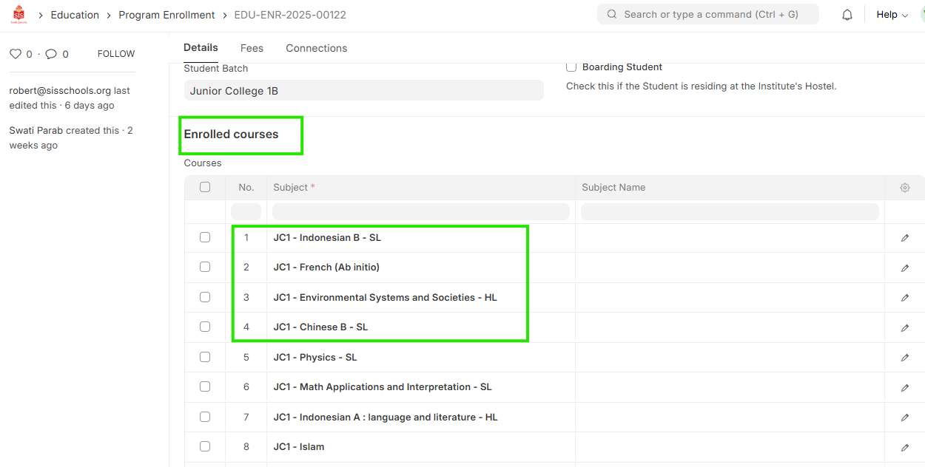Check the row 6 Math Applications checkbox
Image resolution: width=925 pixels, height=467 pixels.
[205, 386]
